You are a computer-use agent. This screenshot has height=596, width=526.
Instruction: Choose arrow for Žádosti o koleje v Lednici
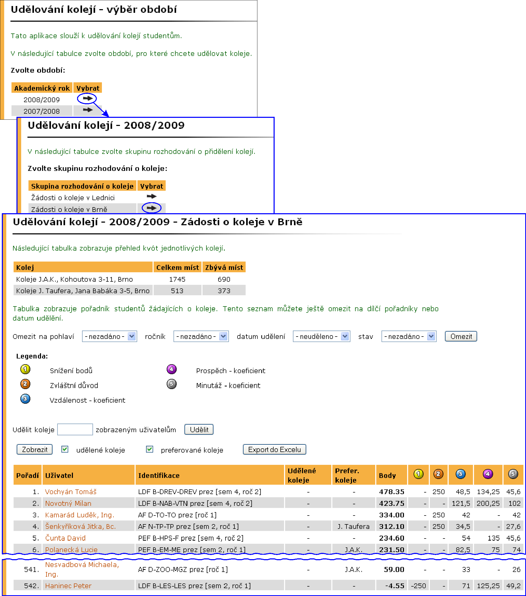[151, 196]
